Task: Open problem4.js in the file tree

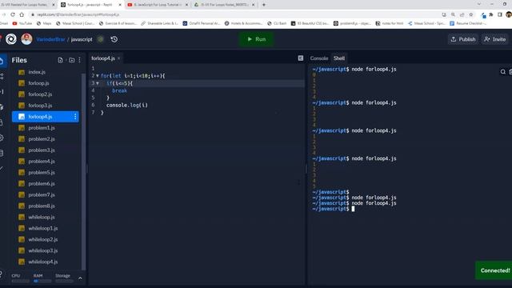Action: (x=46, y=162)
